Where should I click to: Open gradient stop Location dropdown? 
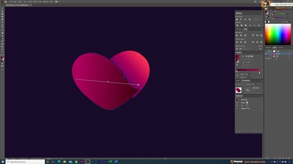tap(251, 77)
